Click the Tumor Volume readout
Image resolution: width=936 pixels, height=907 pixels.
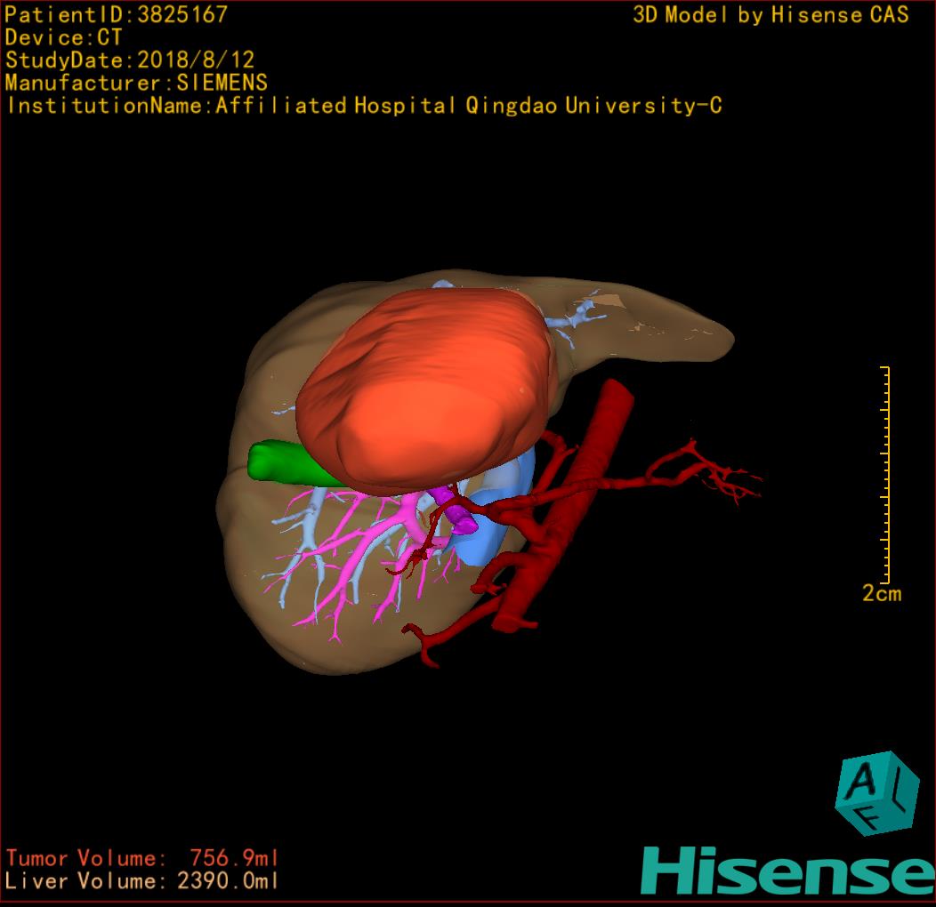[x=142, y=858]
